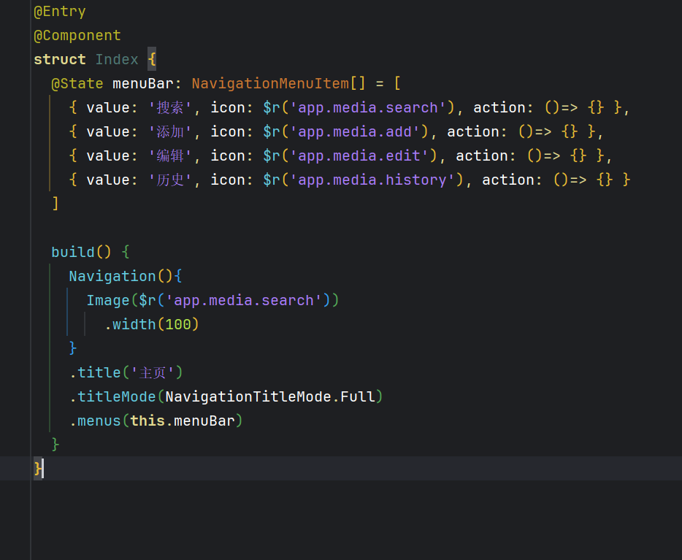This screenshot has width=682, height=560.
Task: Click the @State decorator keyword
Action: click(x=77, y=84)
